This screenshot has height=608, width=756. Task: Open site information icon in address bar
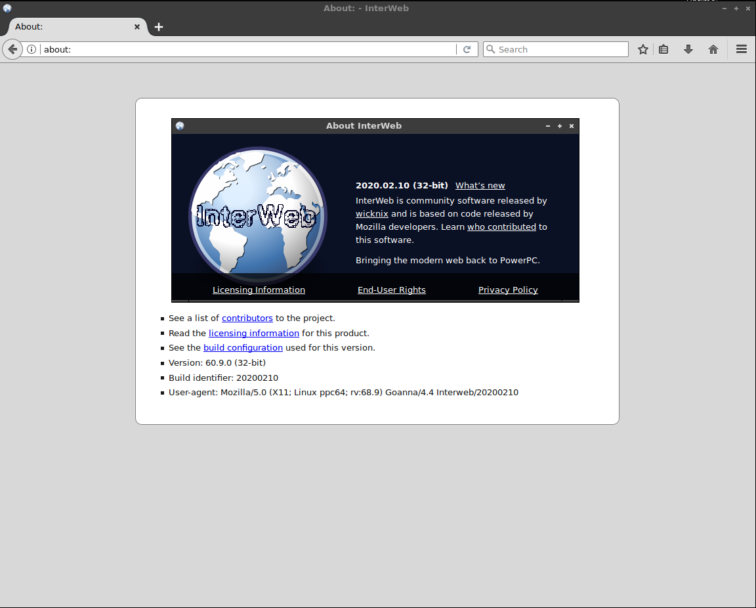31,49
